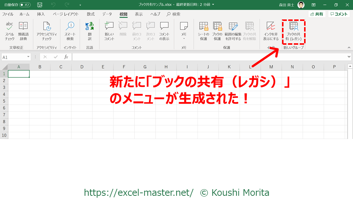Image resolution: width=353 pixels, height=198 pixels.
Task: Open the 類義語辞典 thesaurus
Action: [x=23, y=31]
